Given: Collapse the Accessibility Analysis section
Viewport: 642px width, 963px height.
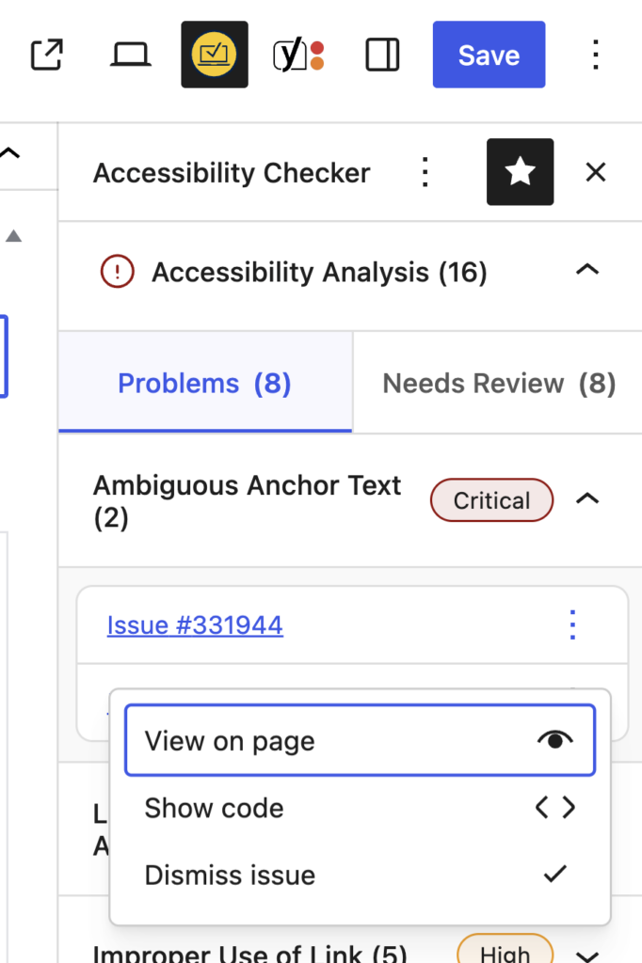Looking at the screenshot, I should tap(586, 270).
